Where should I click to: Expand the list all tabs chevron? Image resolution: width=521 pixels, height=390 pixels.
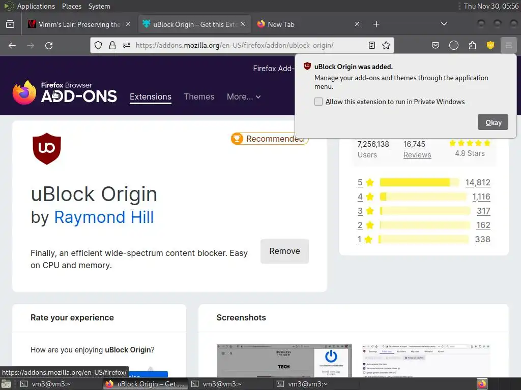(444, 24)
